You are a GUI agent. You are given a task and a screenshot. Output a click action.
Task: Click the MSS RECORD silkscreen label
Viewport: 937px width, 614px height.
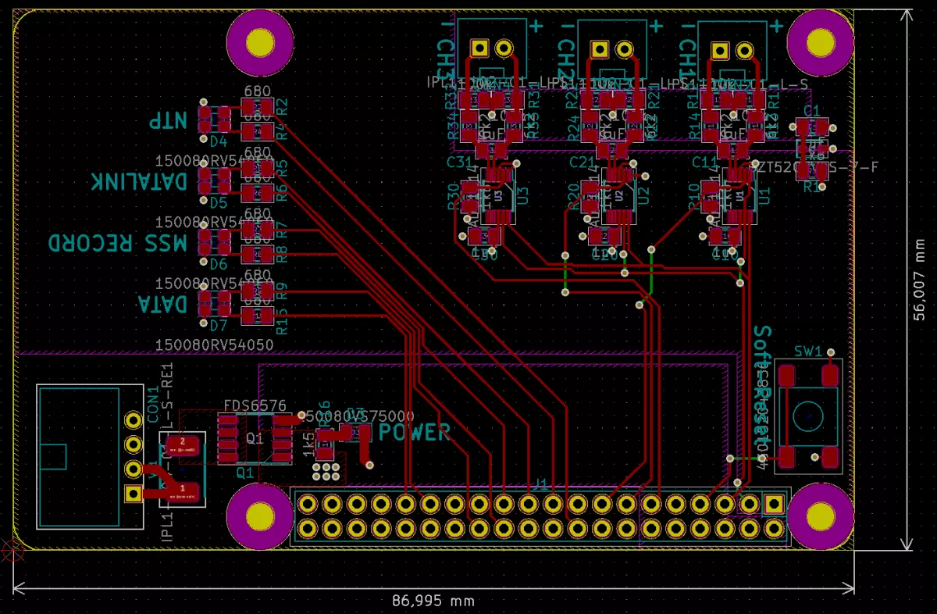pos(119,243)
